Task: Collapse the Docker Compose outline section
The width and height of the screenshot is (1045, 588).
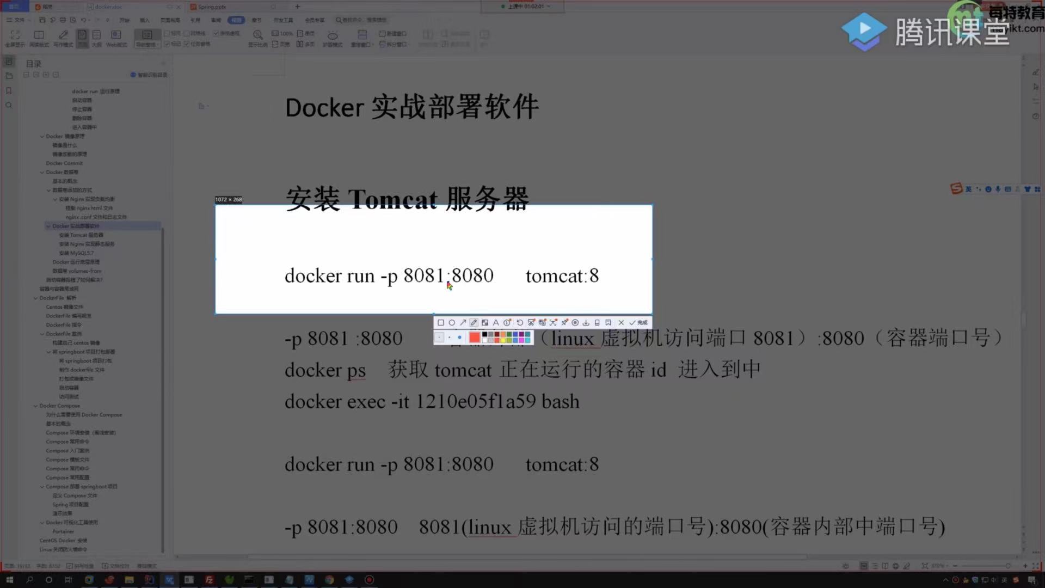Action: [x=35, y=406]
